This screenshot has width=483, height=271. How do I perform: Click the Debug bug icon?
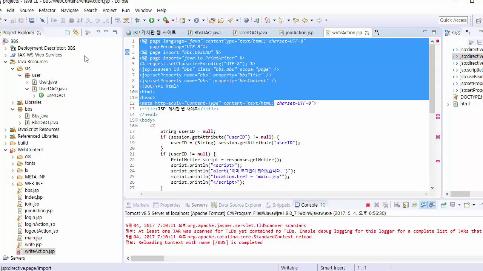[137, 20]
